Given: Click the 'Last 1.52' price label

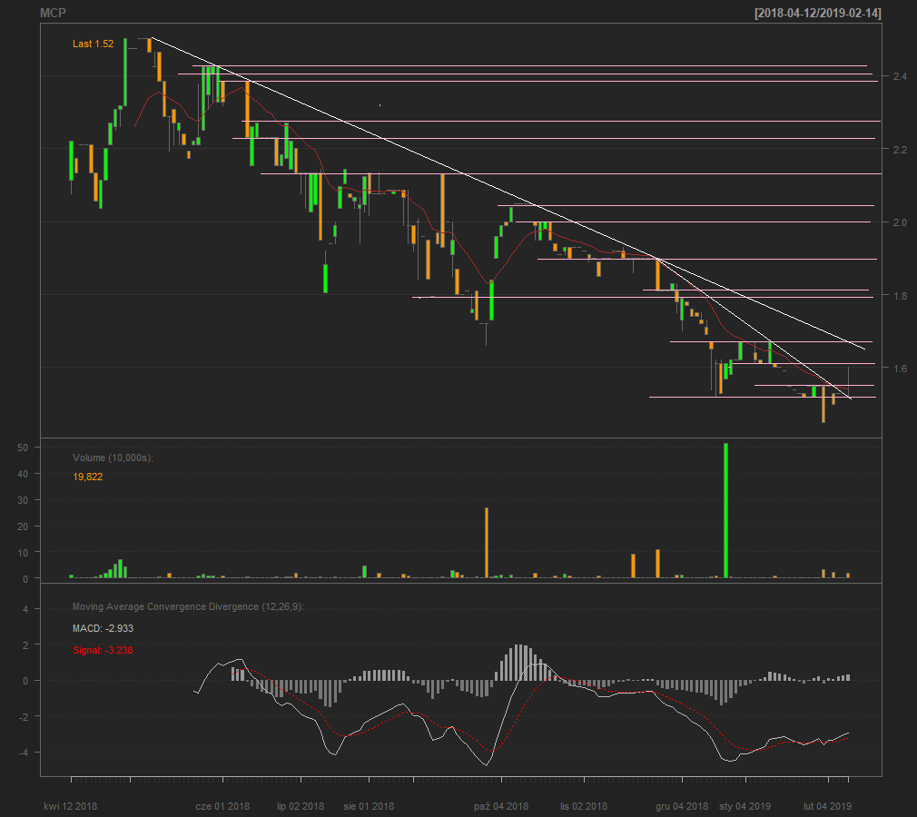Looking at the screenshot, I should 93,44.
